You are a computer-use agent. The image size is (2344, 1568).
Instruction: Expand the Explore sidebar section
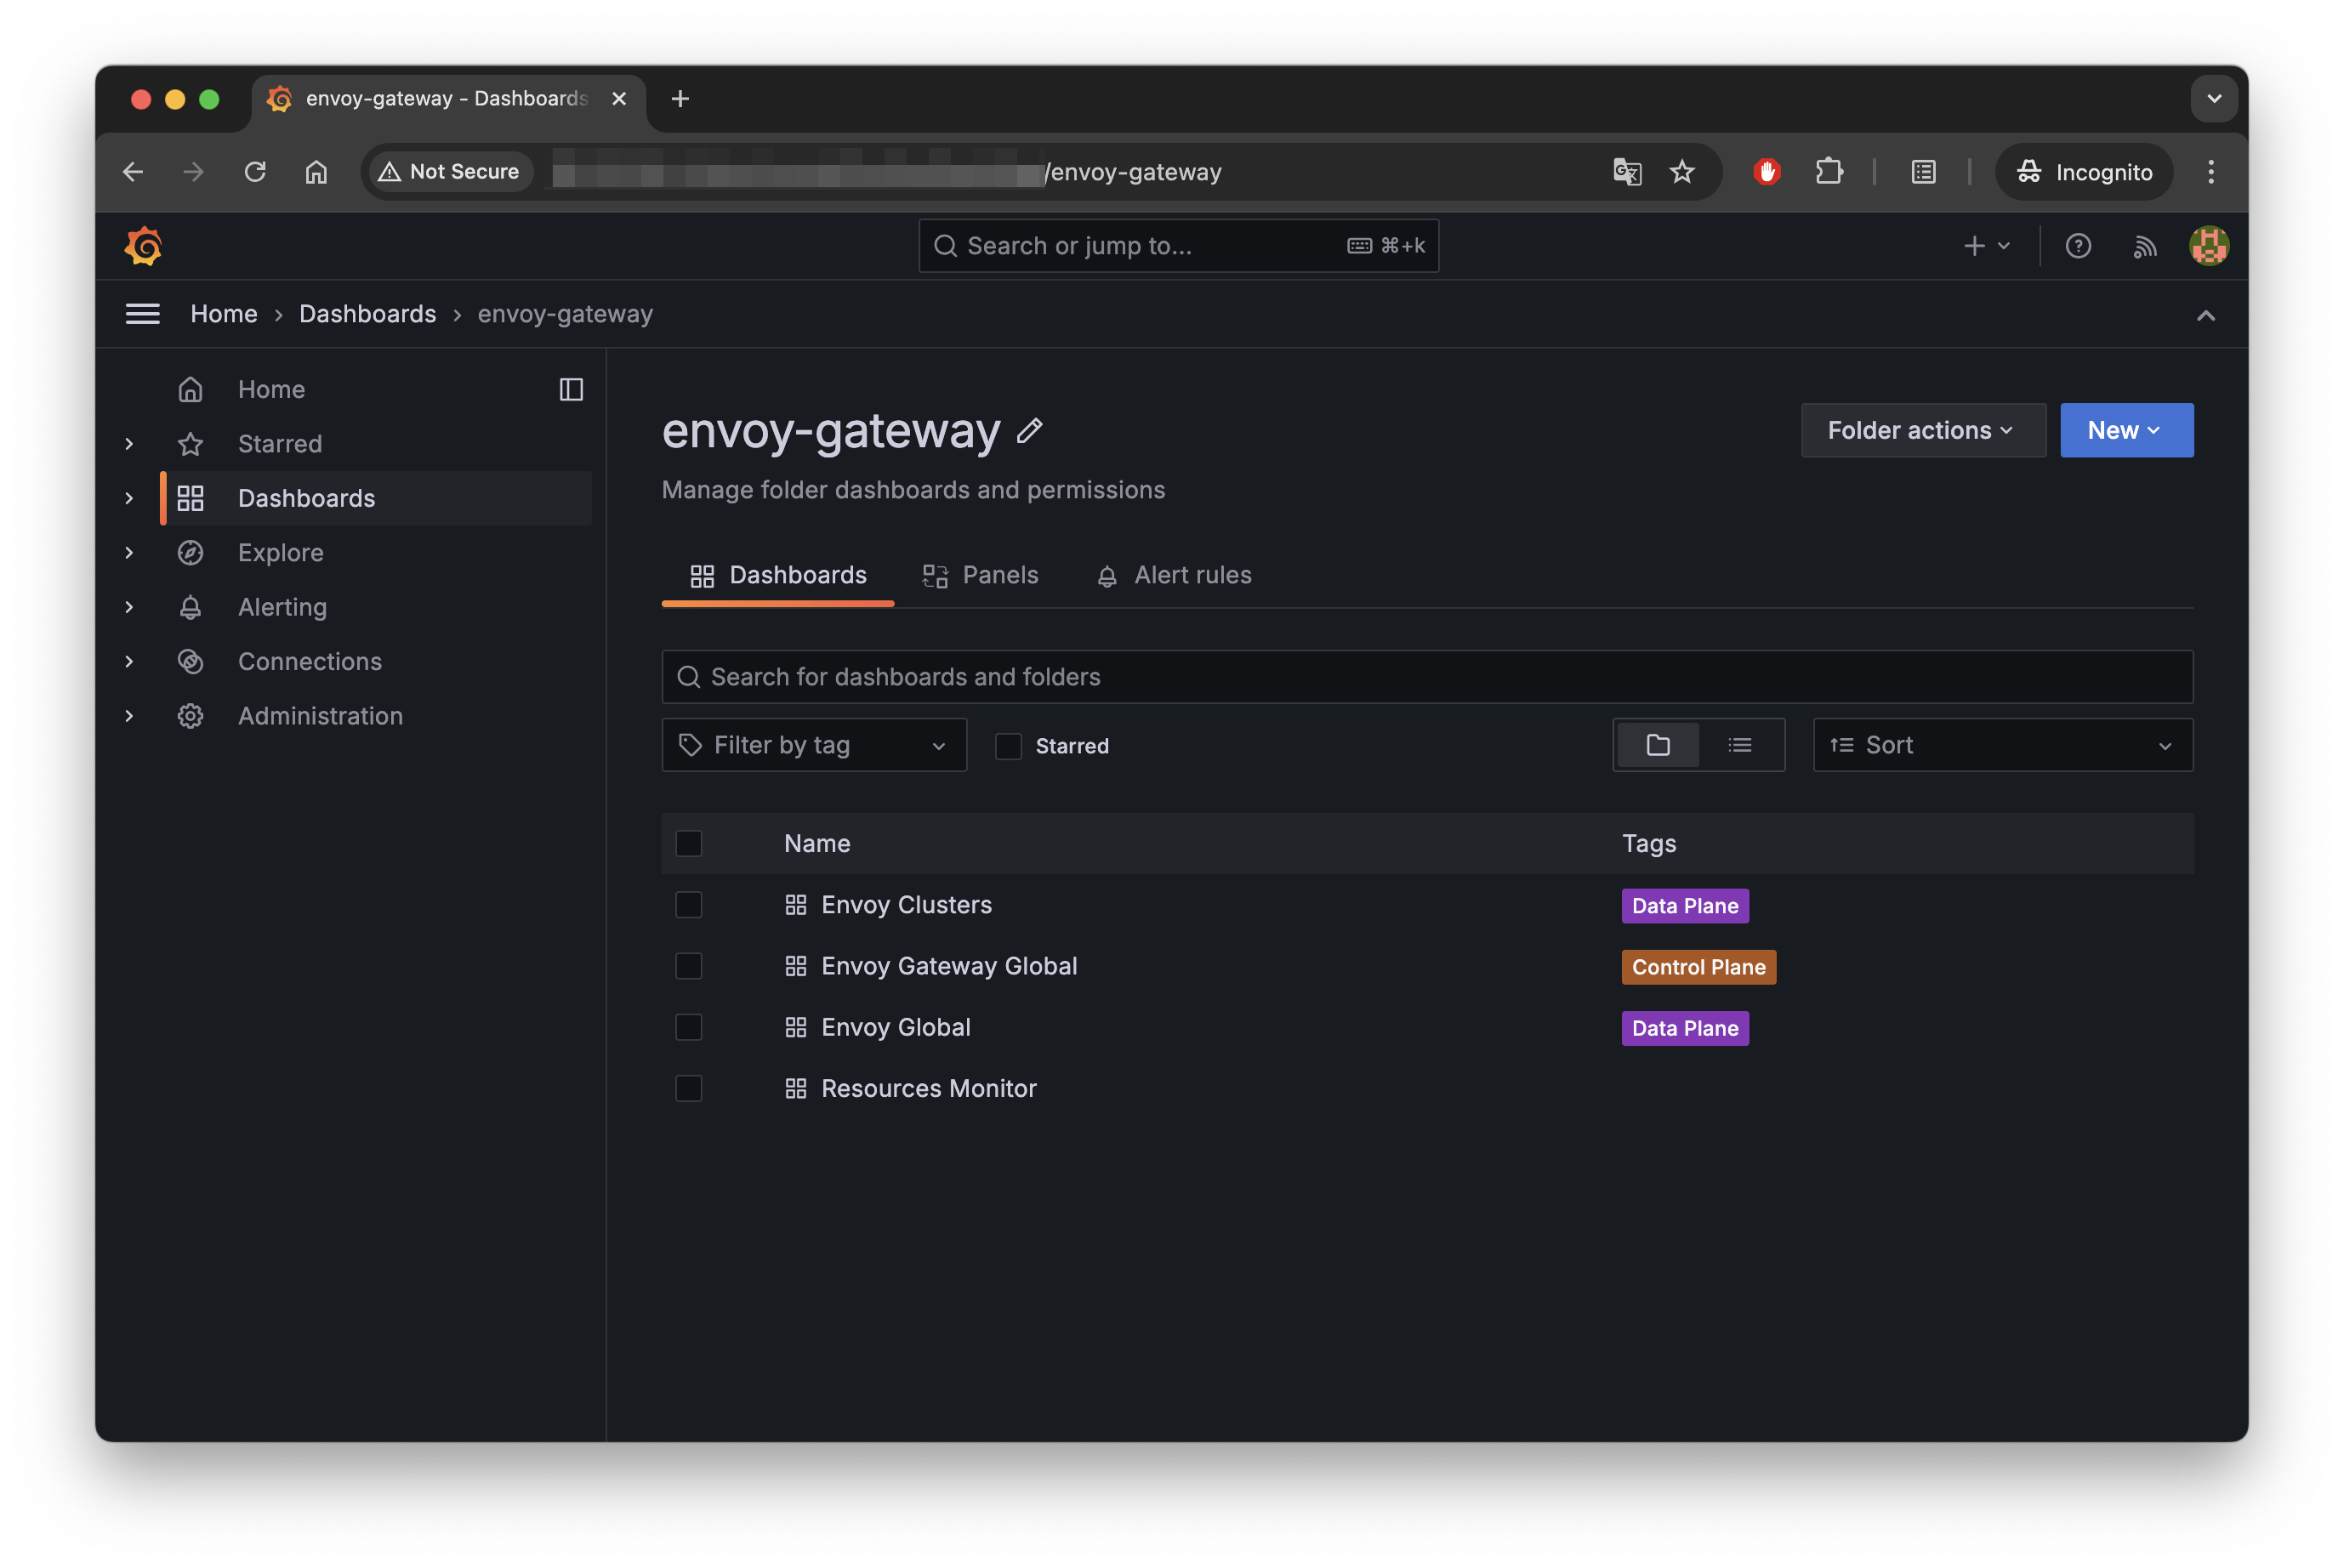pos(129,553)
